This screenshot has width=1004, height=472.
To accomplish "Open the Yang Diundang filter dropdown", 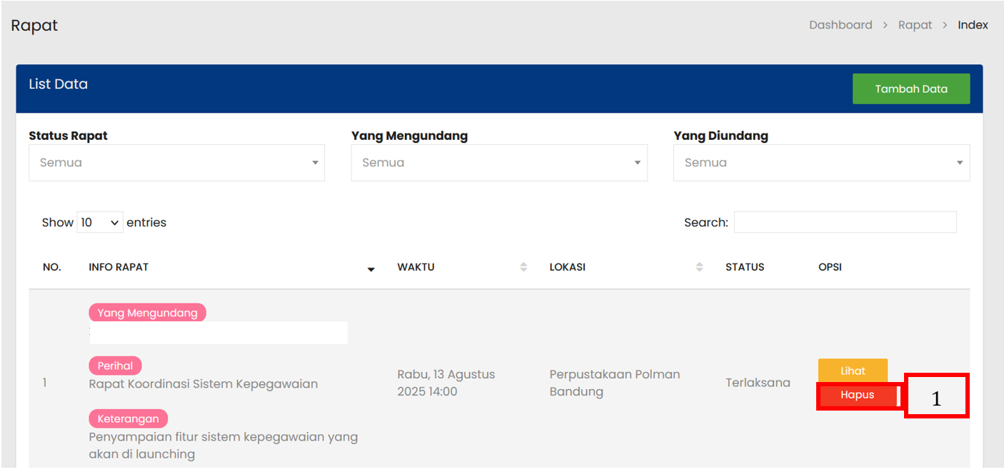I will click(821, 163).
